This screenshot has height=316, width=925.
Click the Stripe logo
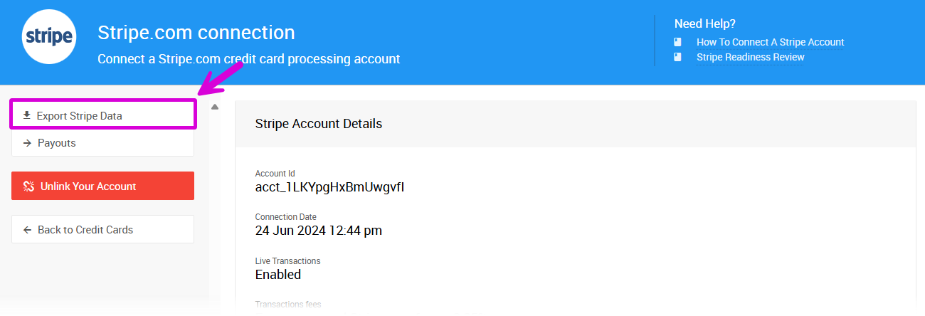pos(49,38)
